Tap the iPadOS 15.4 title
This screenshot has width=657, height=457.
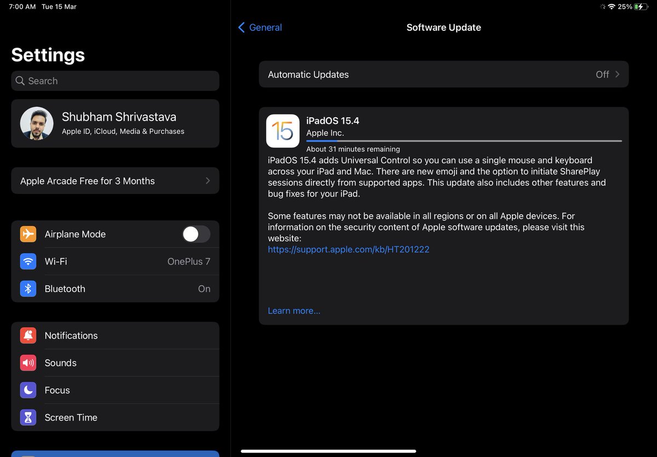point(333,121)
